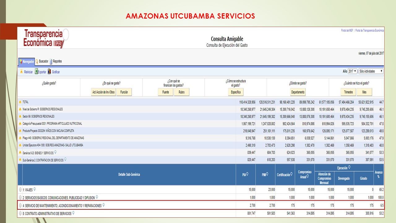Click the Reportes document icon
The image size is (396, 223).
[x=51, y=61]
